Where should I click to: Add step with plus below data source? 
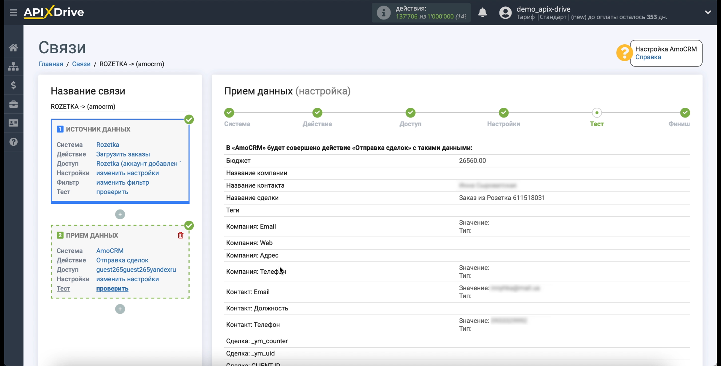(120, 214)
